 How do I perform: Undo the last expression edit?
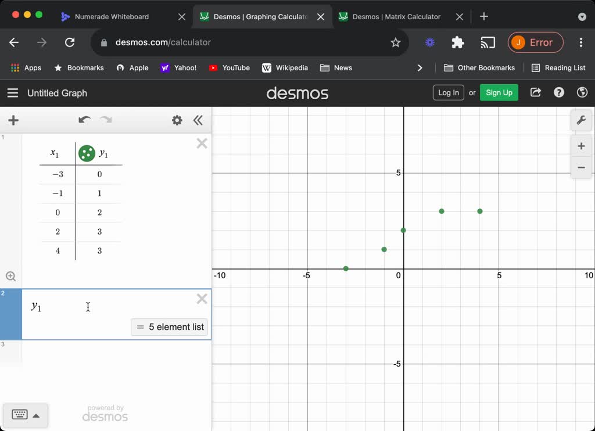click(85, 120)
